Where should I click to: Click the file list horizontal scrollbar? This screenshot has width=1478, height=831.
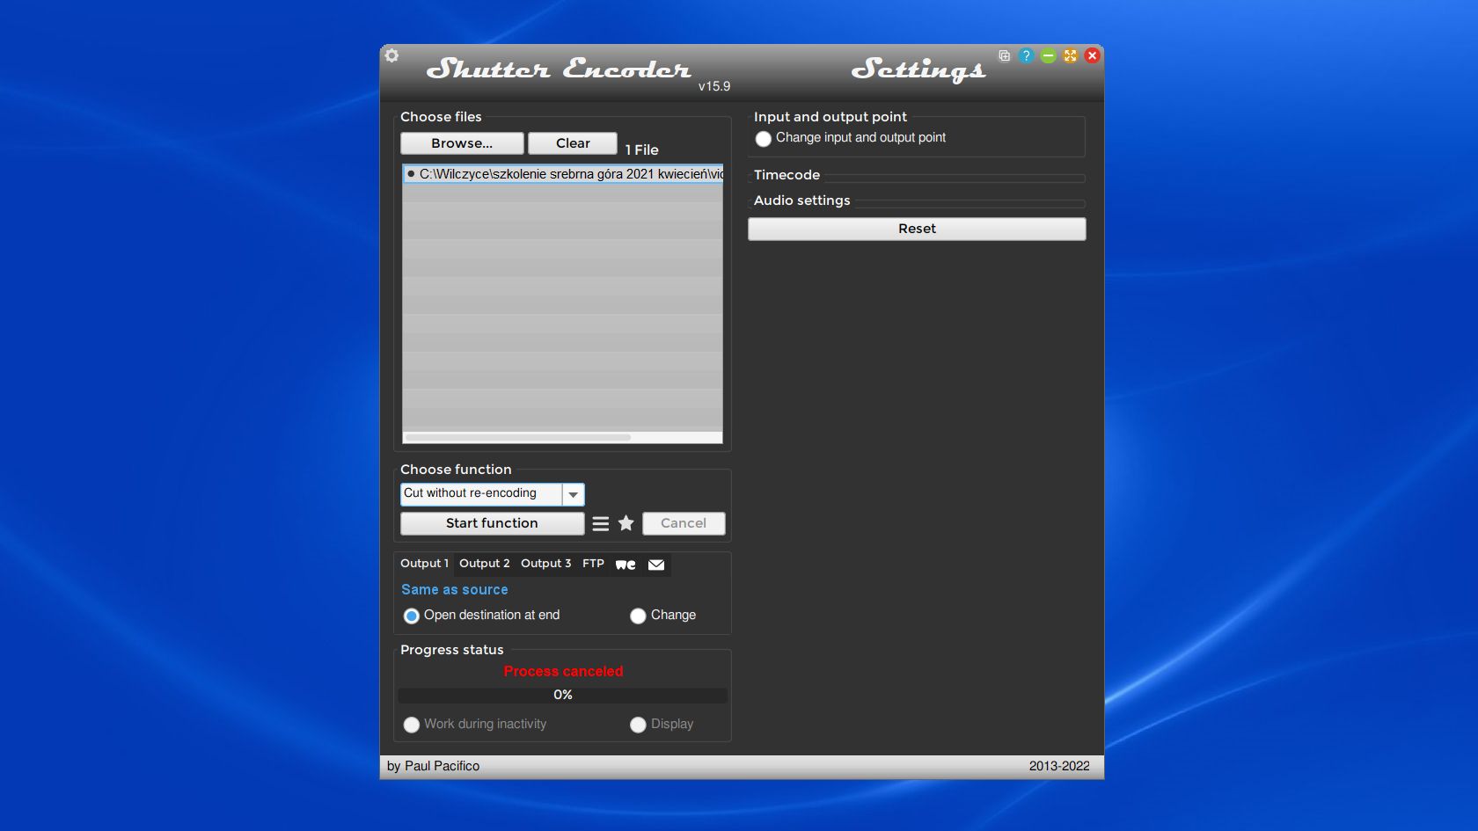(518, 437)
